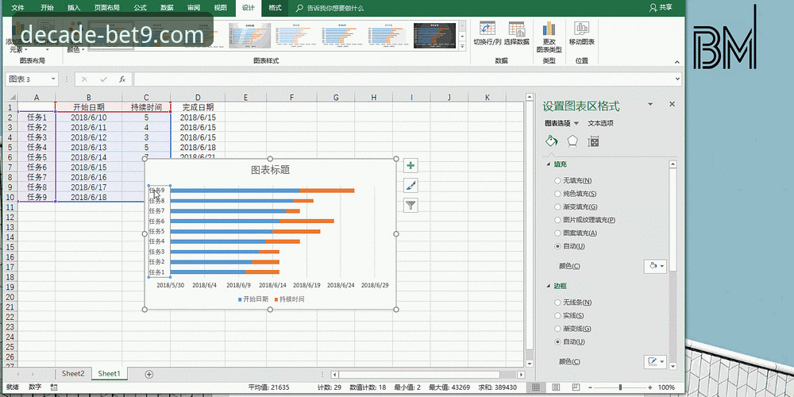Select Effects pentagon icon in format pane

(x=572, y=141)
